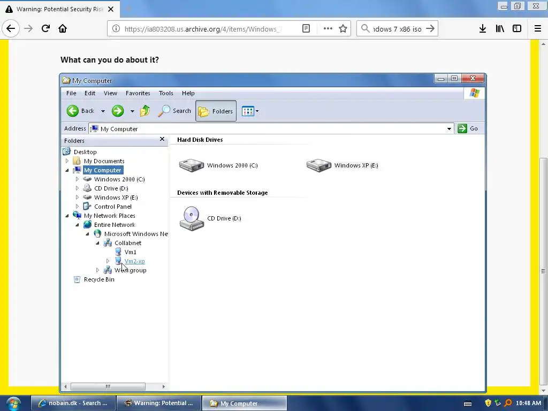The height and width of the screenshot is (411, 548).
Task: Submit search with arrow in search box
Action: (x=430, y=29)
